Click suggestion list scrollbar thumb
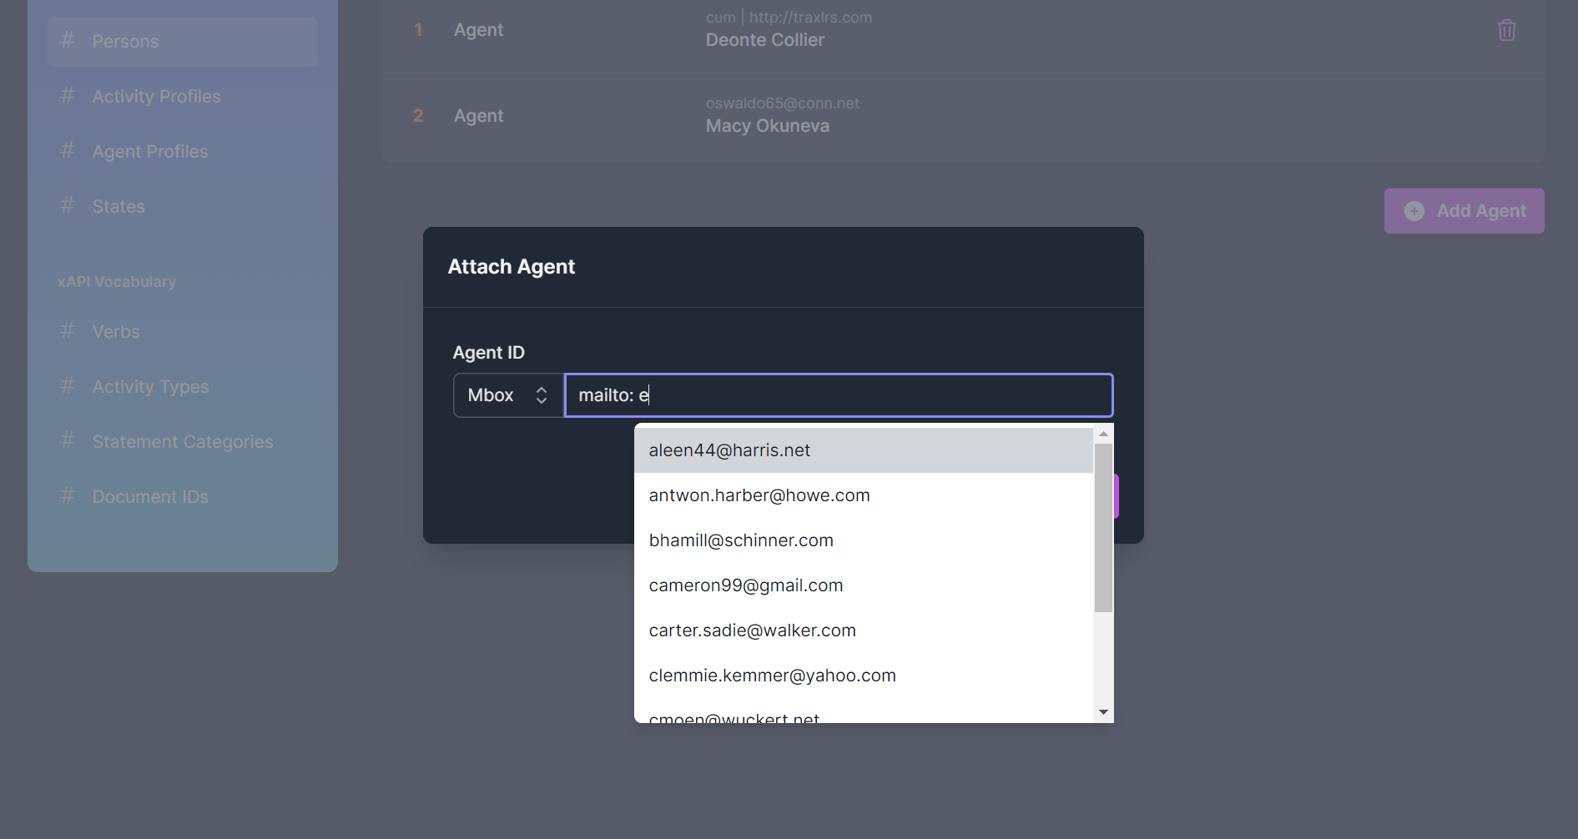The height and width of the screenshot is (839, 1578). [x=1103, y=527]
